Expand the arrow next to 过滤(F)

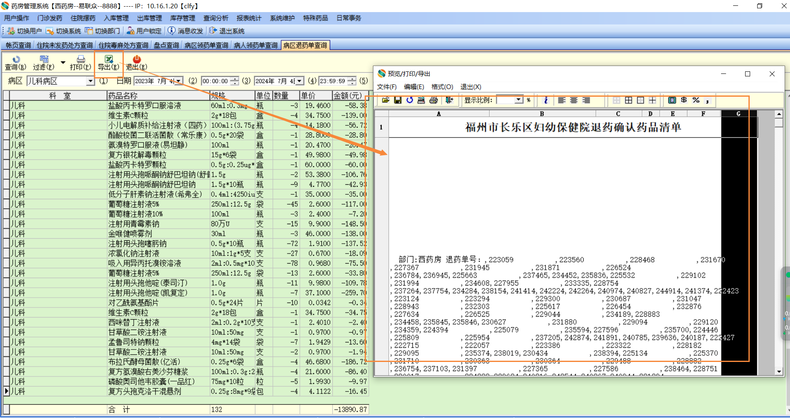click(63, 63)
